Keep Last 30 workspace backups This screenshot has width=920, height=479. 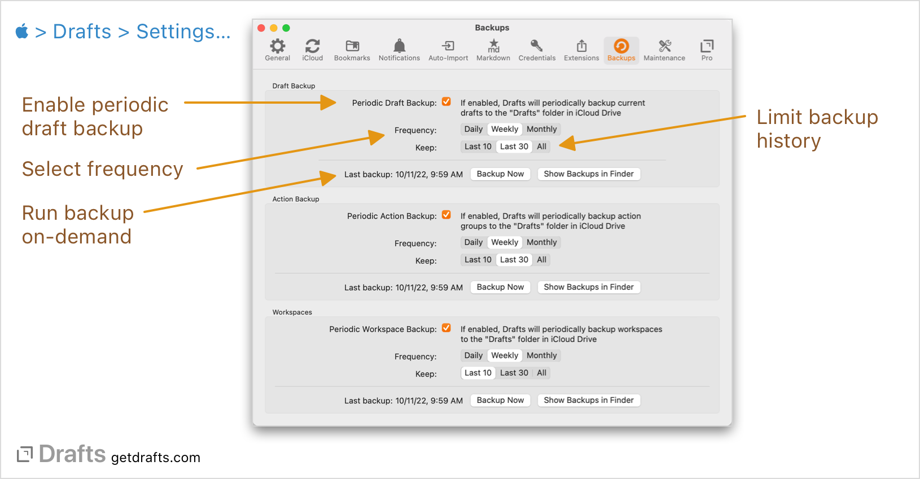pos(514,373)
